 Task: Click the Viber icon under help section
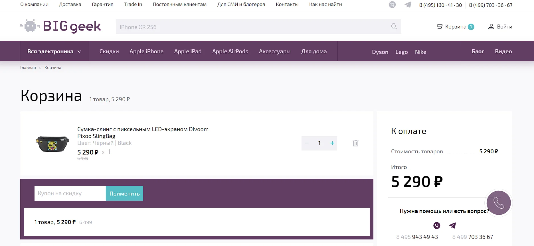pos(437,225)
